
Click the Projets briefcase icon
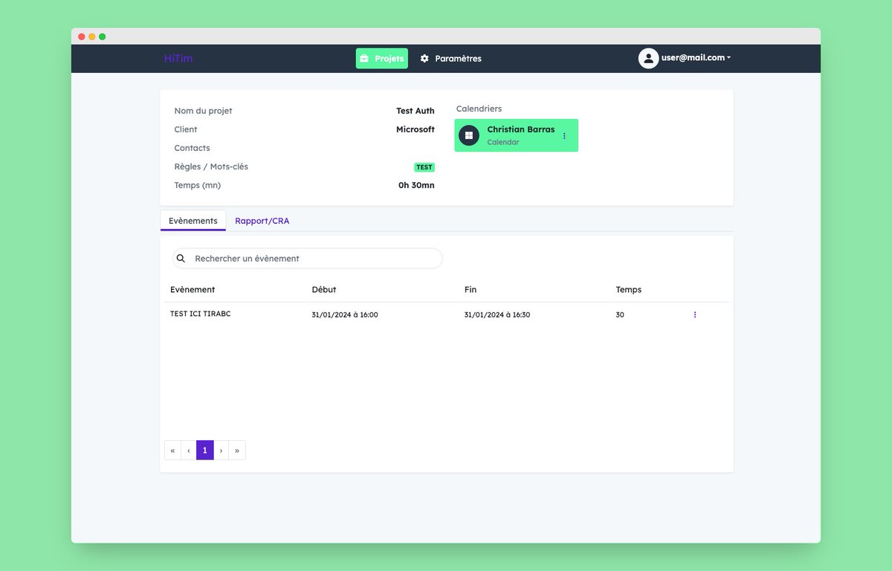364,59
